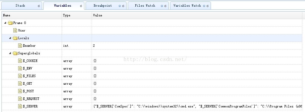Select the $_GET variable name
The width and height of the screenshot is (305, 112).
tap(27, 83)
